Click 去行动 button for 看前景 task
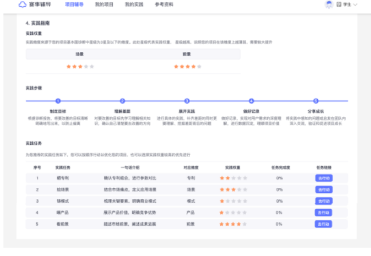This screenshot has height=256, width=371. [x=323, y=224]
